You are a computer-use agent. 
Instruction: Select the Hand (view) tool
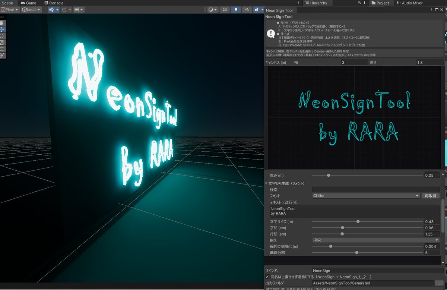click(3, 23)
